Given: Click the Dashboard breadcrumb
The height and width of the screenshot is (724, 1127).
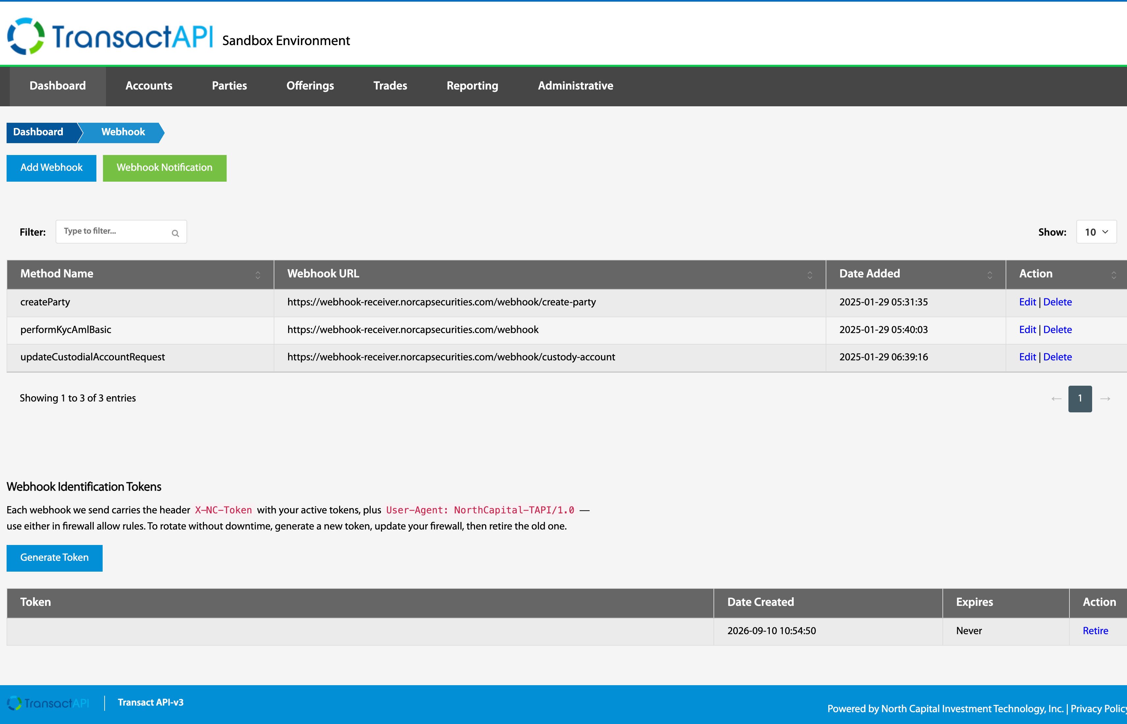Looking at the screenshot, I should 41,133.
